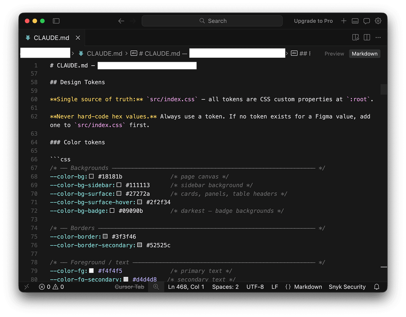Click '--color-border-secondary:' property
The image size is (406, 317).
pos(93,245)
